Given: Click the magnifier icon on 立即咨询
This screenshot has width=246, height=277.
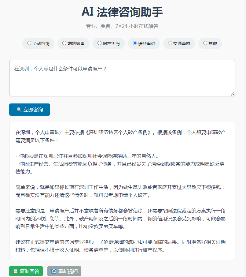Looking at the screenshot, I should tap(19, 110).
